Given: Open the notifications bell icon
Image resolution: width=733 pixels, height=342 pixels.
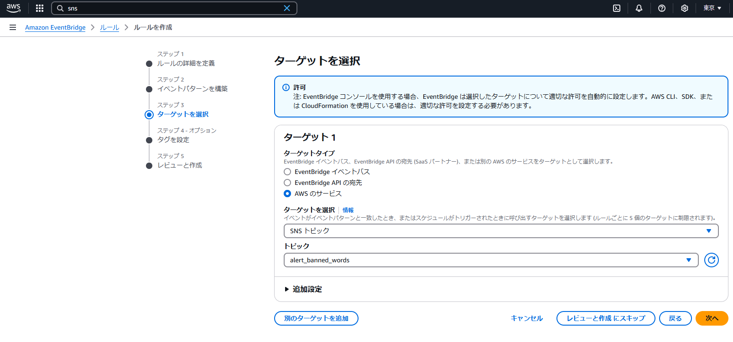Looking at the screenshot, I should (639, 8).
